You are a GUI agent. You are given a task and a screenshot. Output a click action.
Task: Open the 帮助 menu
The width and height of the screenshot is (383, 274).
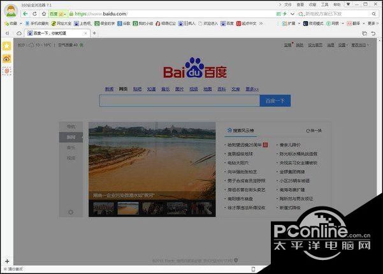(x=337, y=4)
